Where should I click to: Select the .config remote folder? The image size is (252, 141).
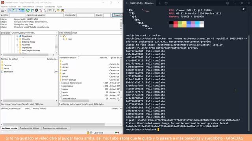click(65, 64)
